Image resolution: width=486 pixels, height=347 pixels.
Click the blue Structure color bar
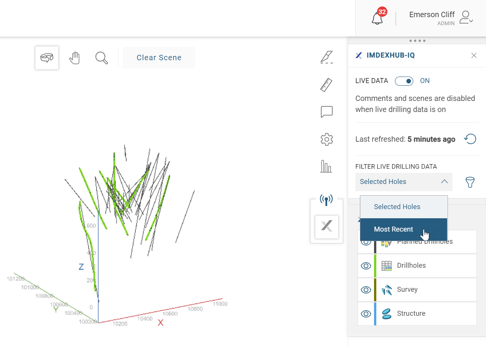(x=375, y=314)
